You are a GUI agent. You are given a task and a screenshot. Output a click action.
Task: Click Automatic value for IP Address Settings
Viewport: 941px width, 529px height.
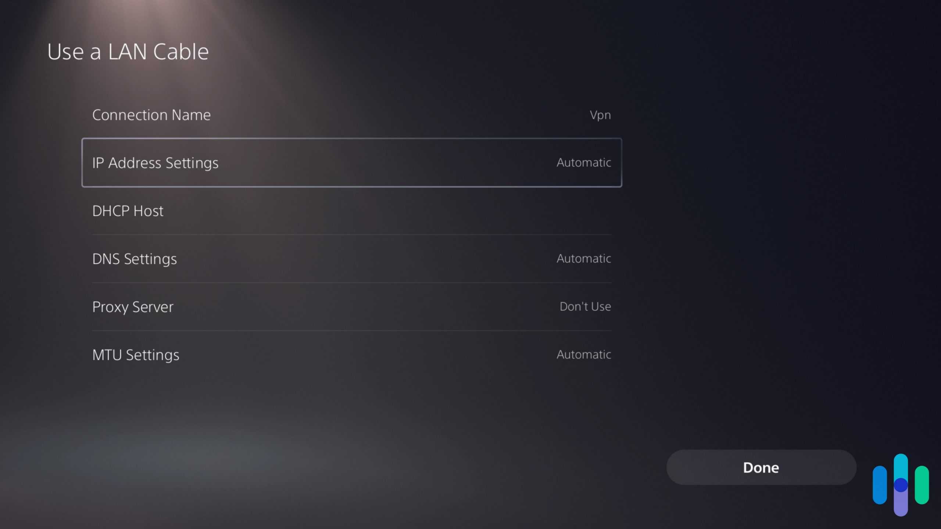(x=584, y=162)
